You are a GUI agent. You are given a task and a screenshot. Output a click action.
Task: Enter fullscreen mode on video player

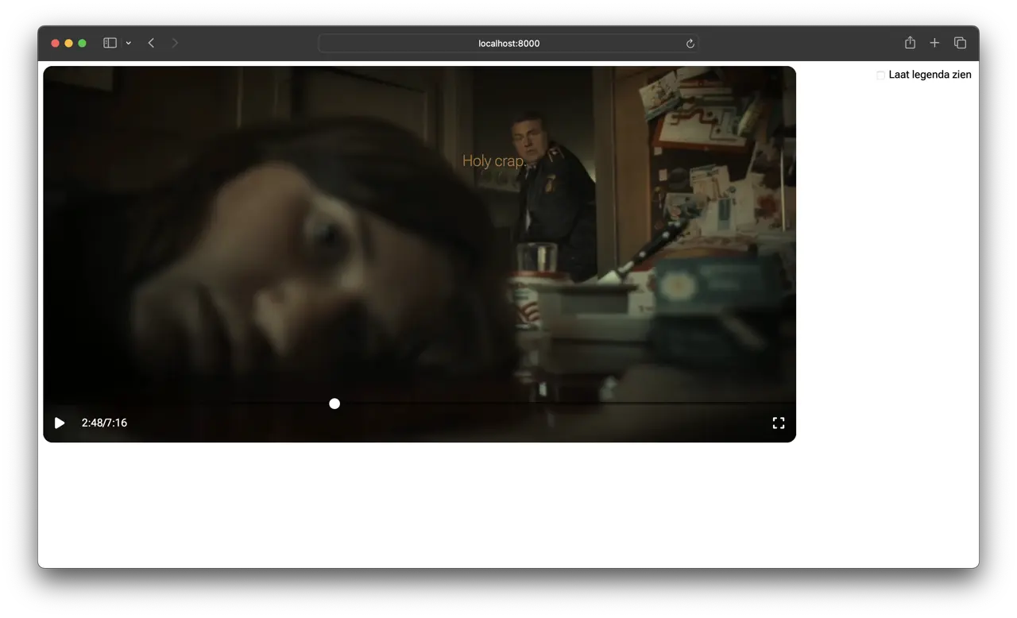click(x=779, y=423)
